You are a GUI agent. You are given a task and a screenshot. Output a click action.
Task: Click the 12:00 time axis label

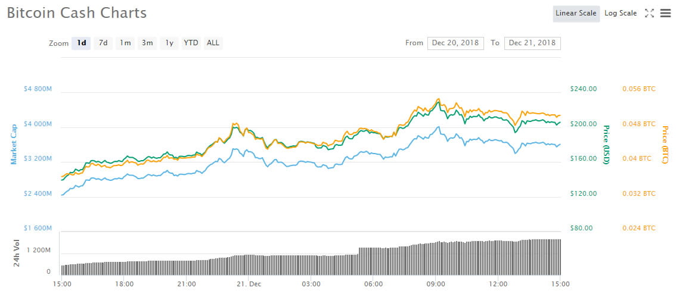pos(498,284)
